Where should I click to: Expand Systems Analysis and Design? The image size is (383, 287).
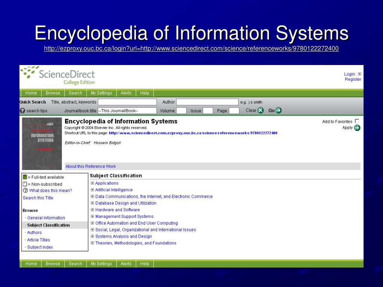[x=92, y=236]
